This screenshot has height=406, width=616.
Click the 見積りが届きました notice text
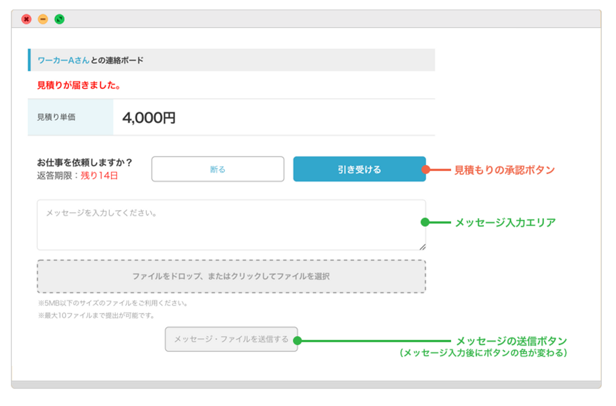point(79,85)
